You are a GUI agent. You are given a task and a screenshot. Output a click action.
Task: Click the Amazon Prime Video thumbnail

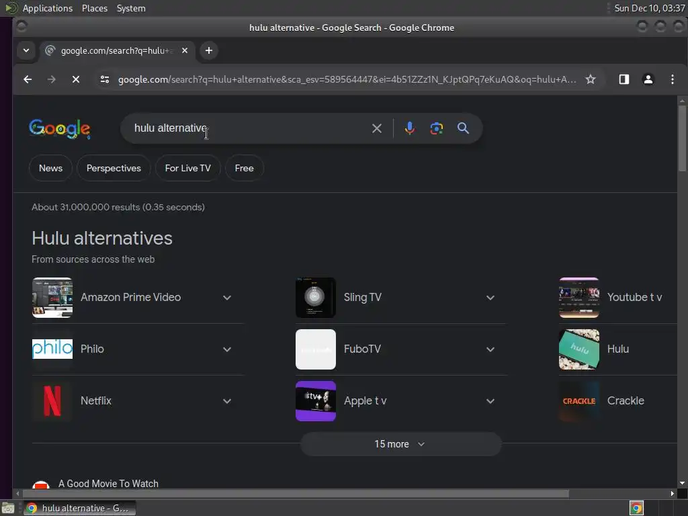click(x=52, y=298)
